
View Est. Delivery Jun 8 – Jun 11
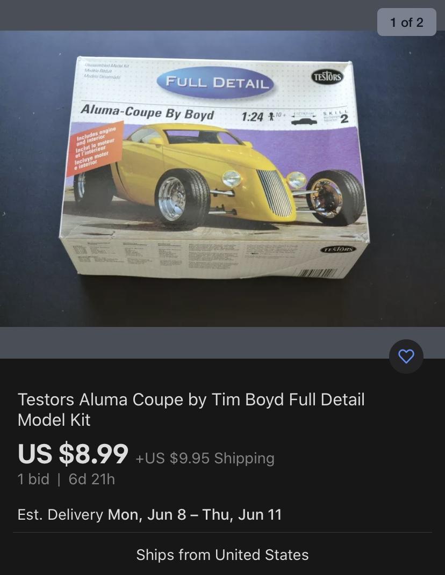coord(150,514)
